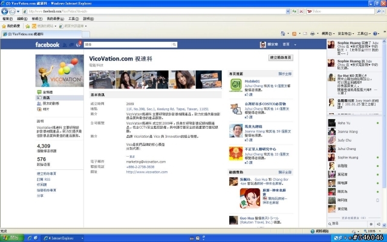
Task: Open Facebook notifications globe icon
Action: (79, 44)
